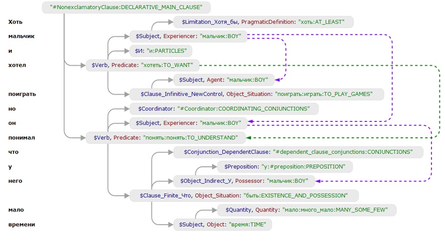The image size is (445, 248).
Task: Click the word "поиграть" in the word list
Action: click(22, 94)
